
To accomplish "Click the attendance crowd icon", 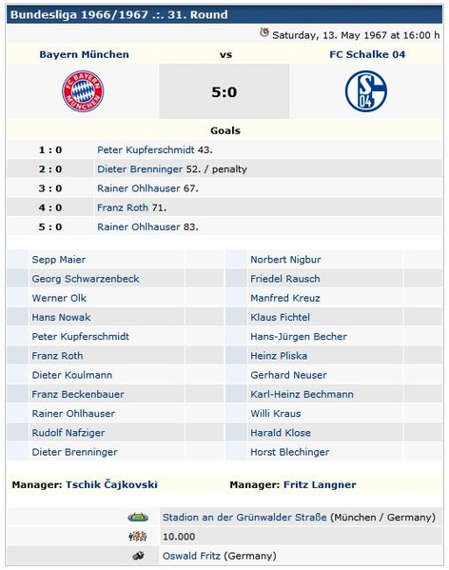I will [138, 536].
